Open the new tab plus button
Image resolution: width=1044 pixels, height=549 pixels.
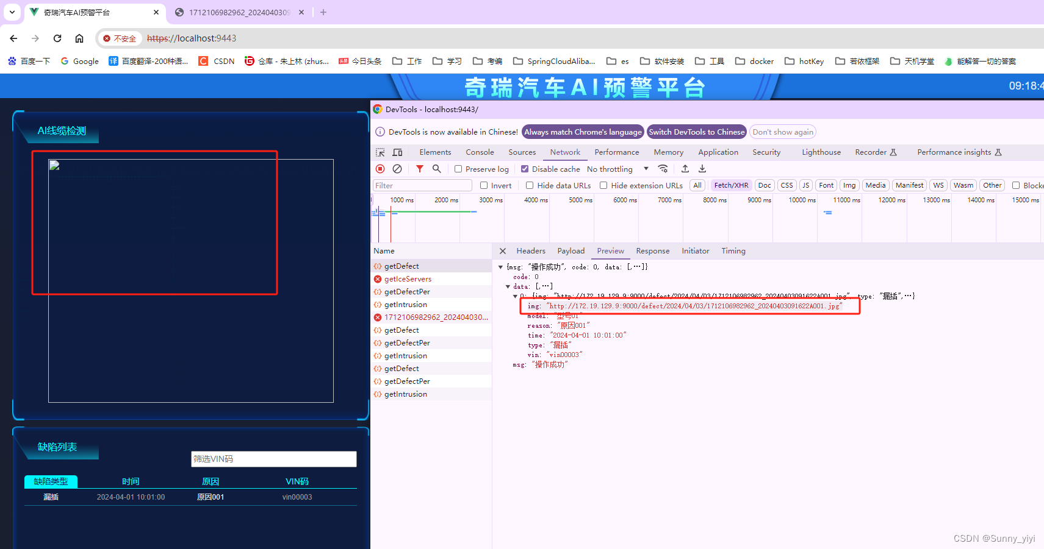[x=323, y=12]
